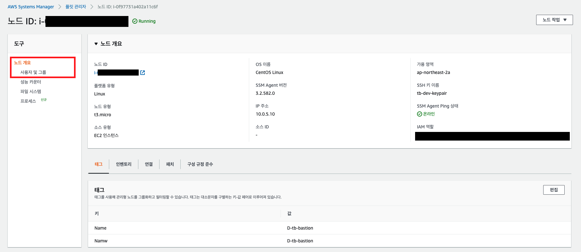Go to 성능 카운터 in the sidebar

31,82
